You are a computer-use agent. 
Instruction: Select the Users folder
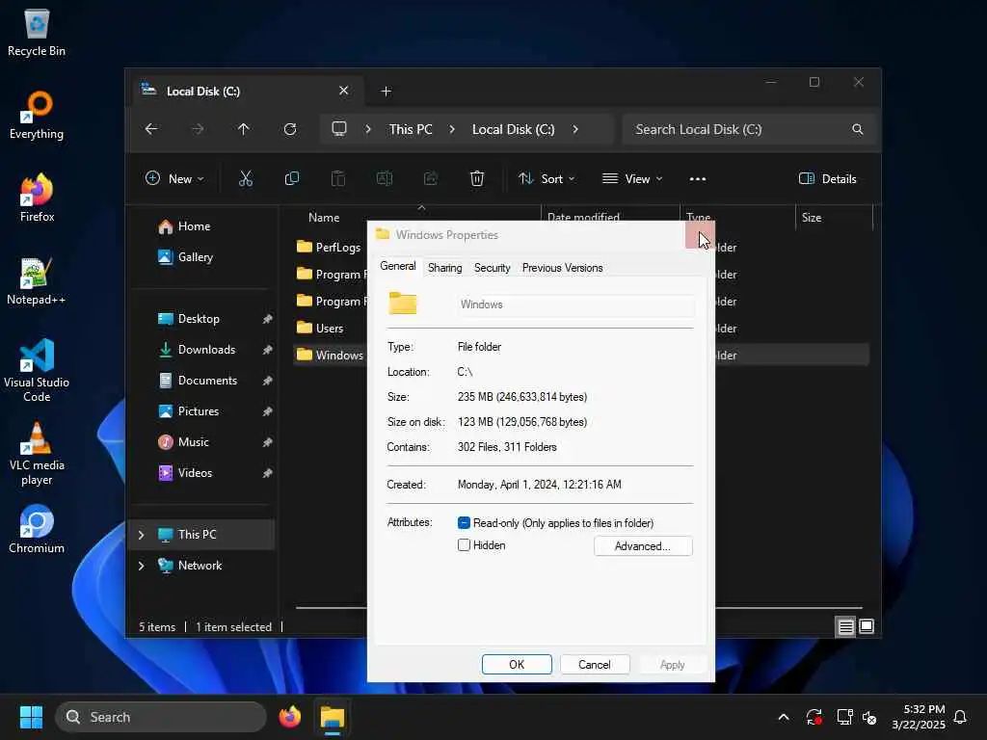[320, 328]
